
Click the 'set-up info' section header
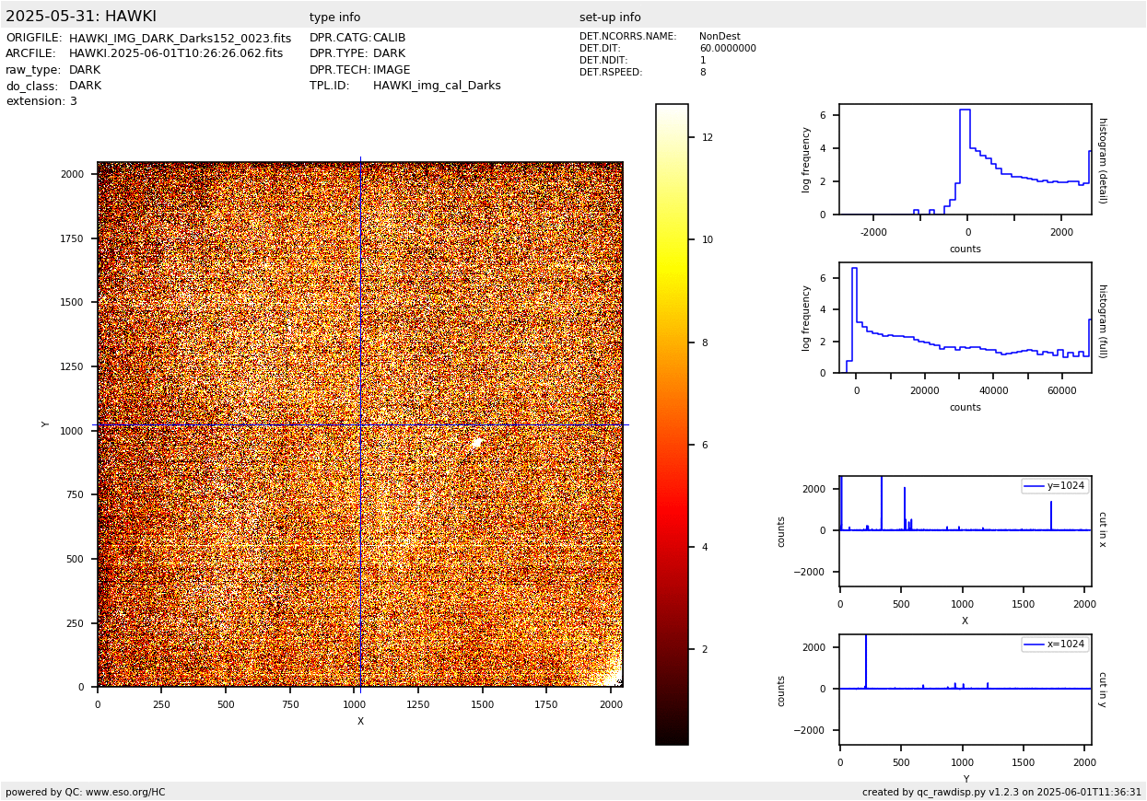click(610, 17)
